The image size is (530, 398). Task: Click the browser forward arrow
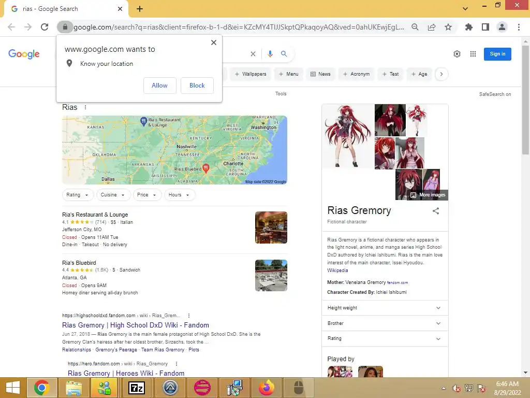point(28,27)
